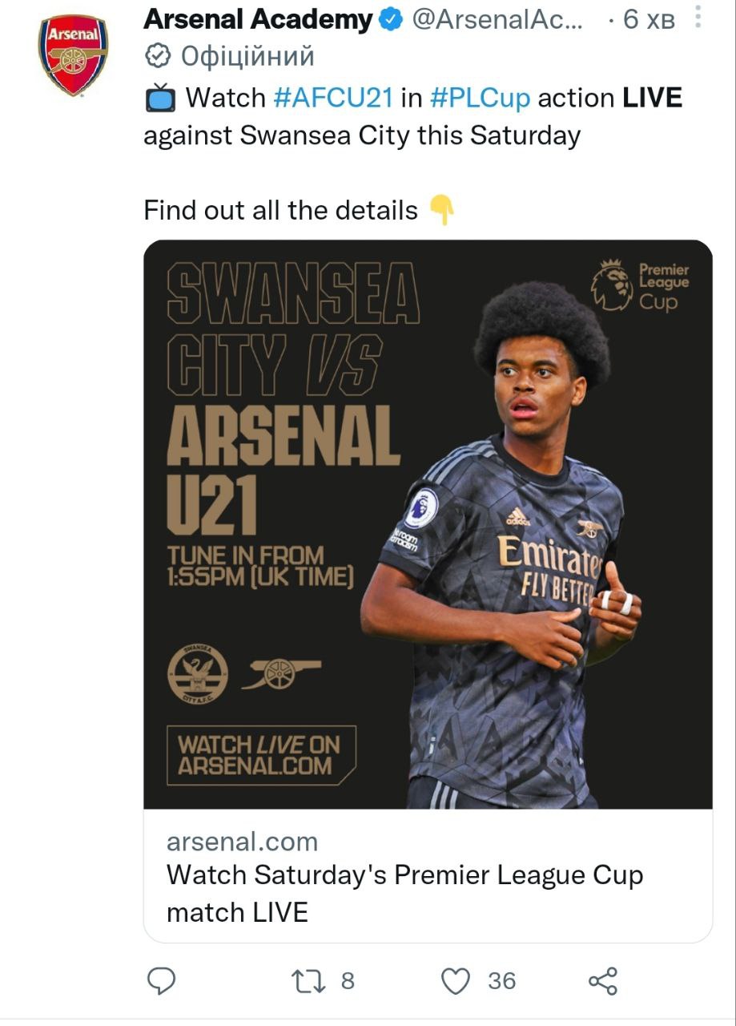Click the like count 36
This screenshot has width=736, height=1026.
[501, 980]
